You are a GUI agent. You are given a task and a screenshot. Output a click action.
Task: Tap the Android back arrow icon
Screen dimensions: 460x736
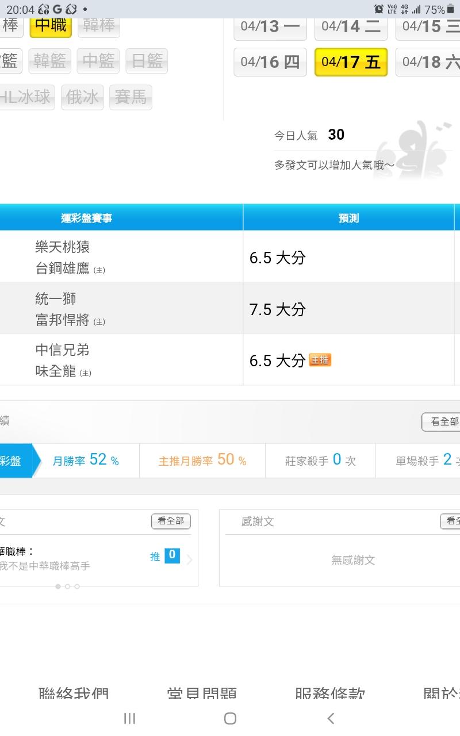pos(331,718)
